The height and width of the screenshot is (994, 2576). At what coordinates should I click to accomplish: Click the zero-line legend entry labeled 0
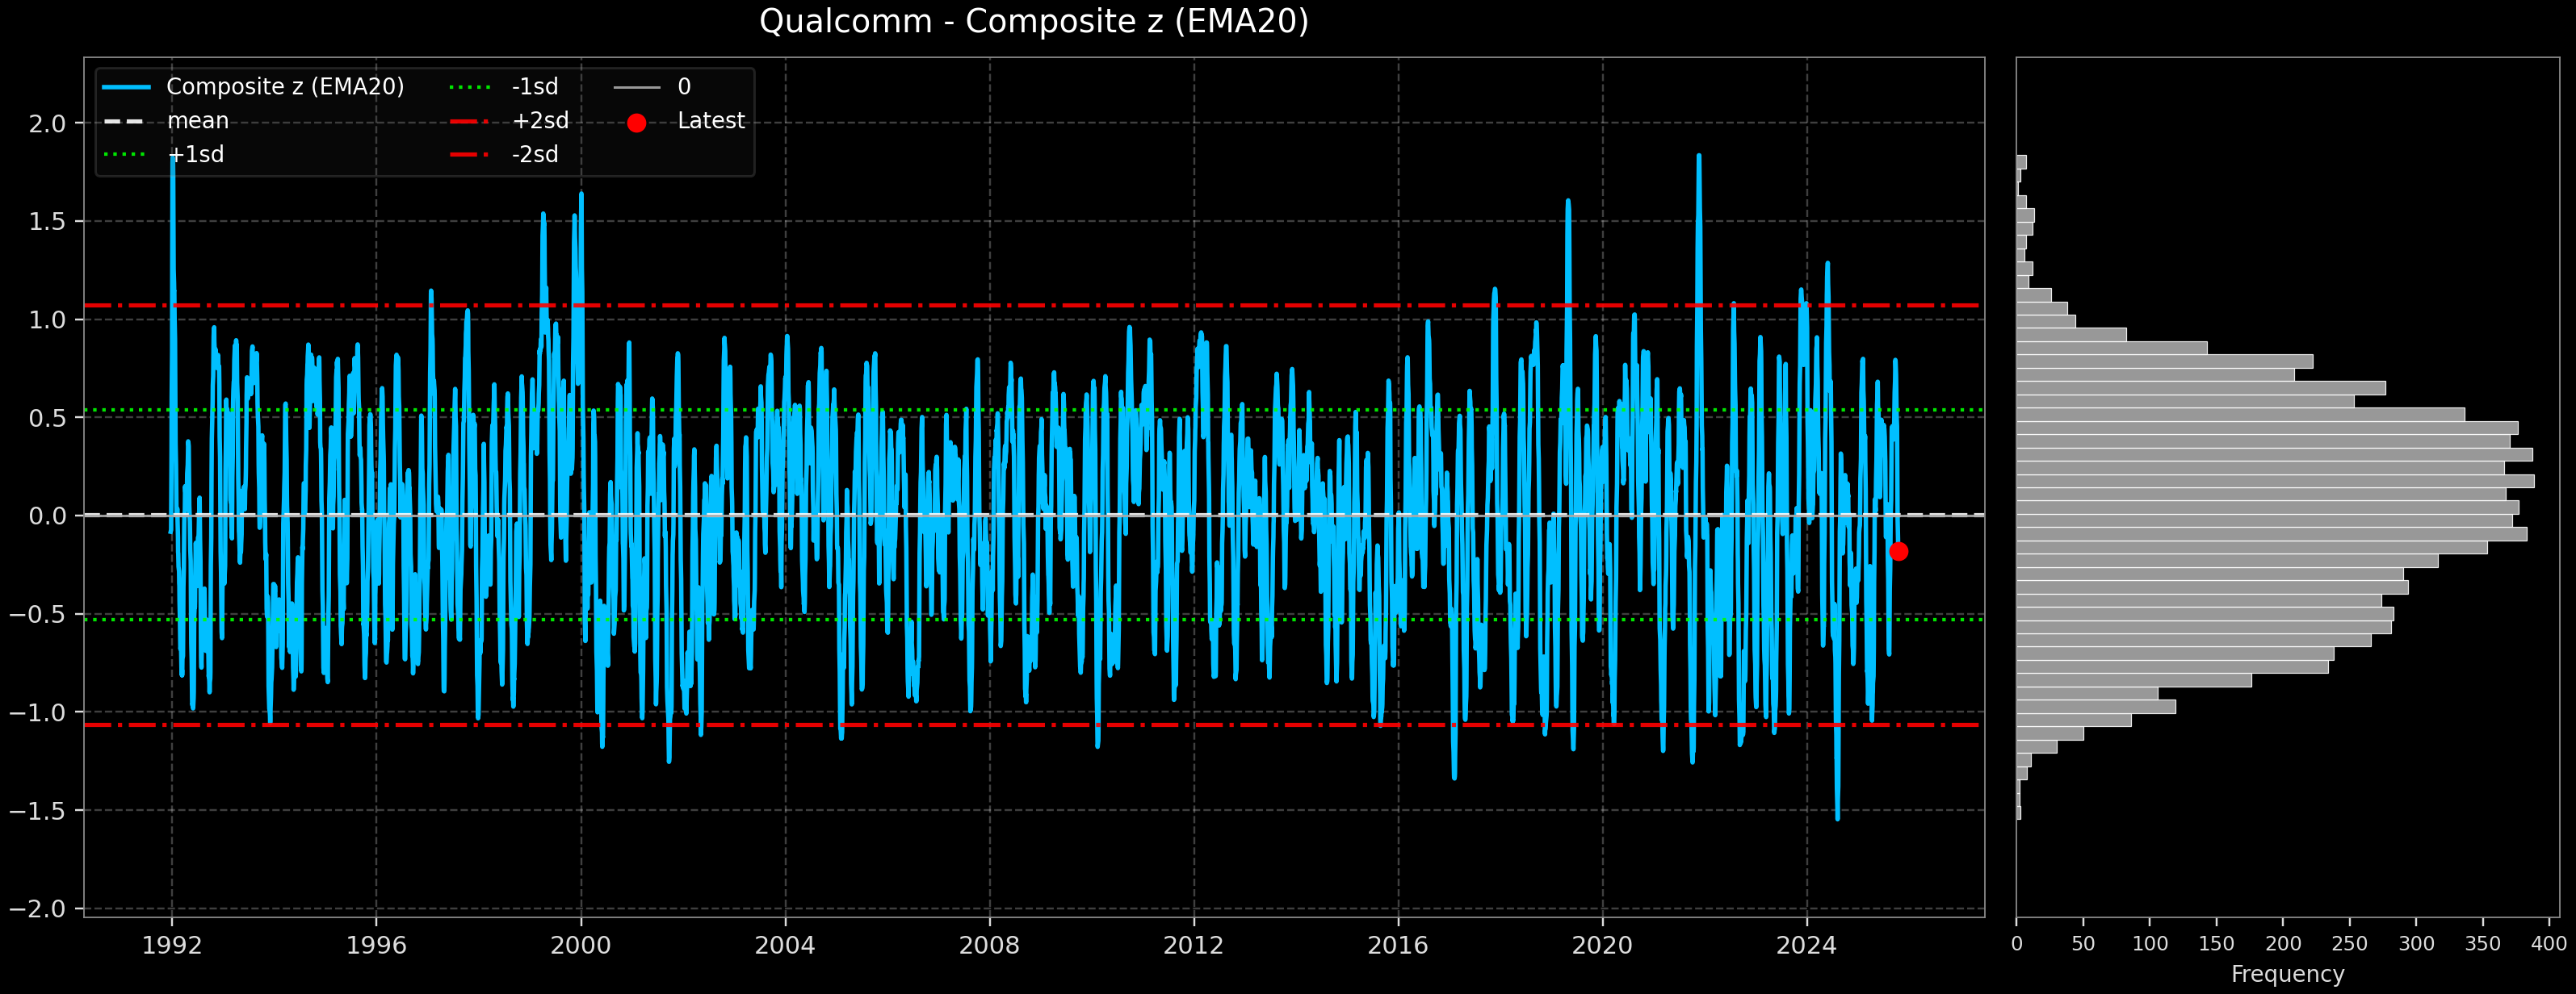(684, 87)
